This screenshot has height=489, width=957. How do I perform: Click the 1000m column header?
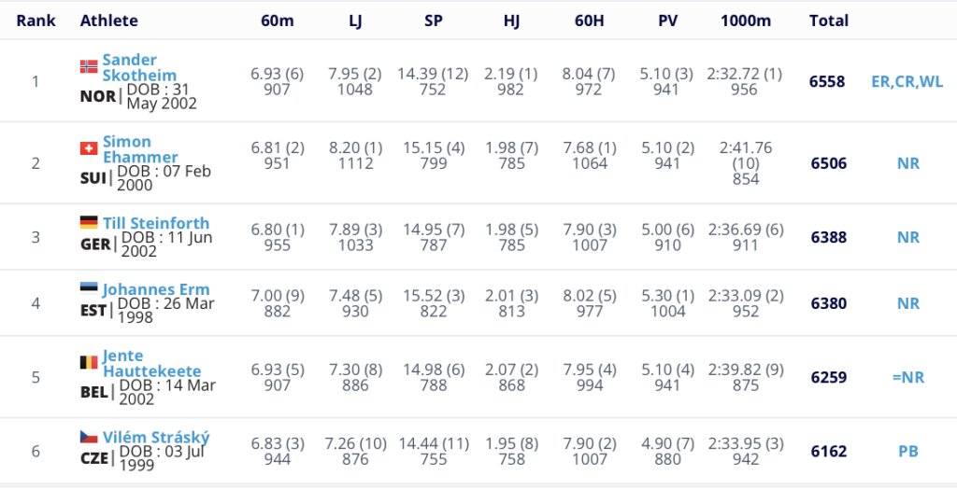point(745,20)
